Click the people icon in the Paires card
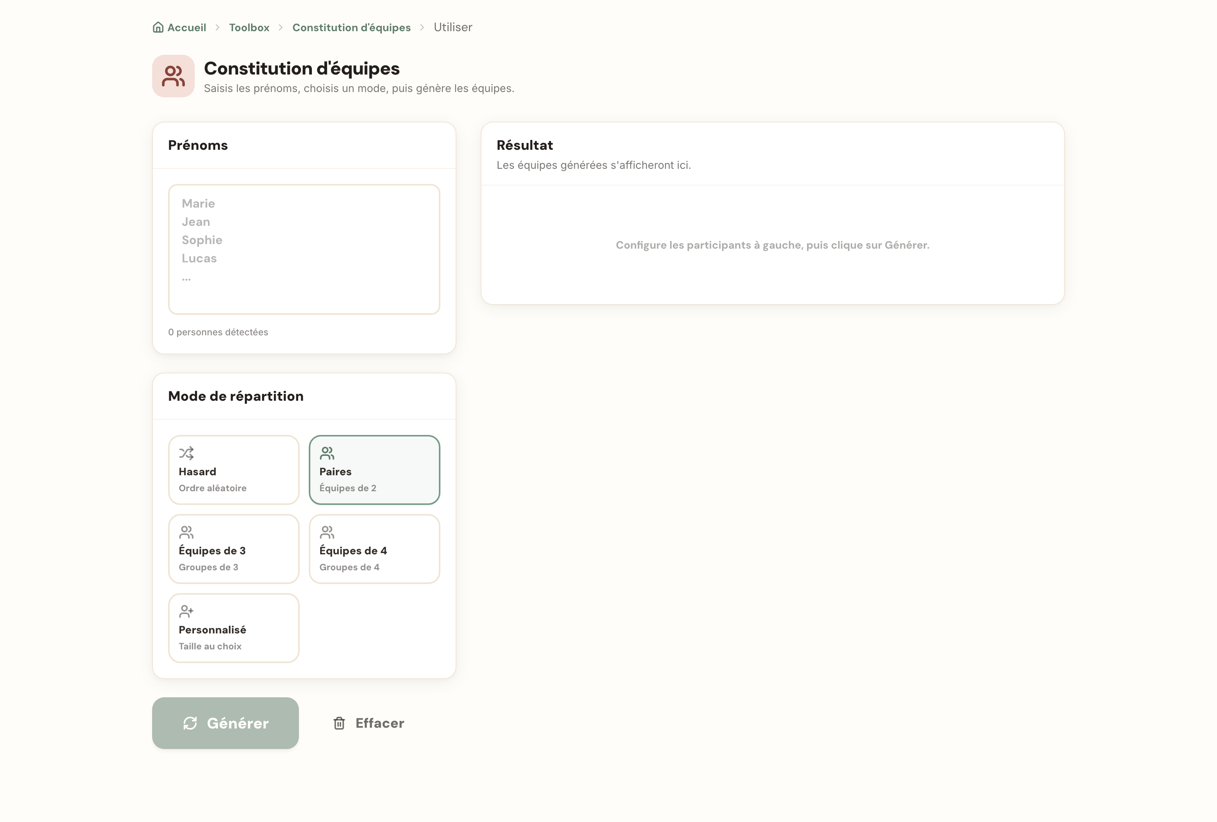The width and height of the screenshot is (1217, 822). [x=327, y=453]
